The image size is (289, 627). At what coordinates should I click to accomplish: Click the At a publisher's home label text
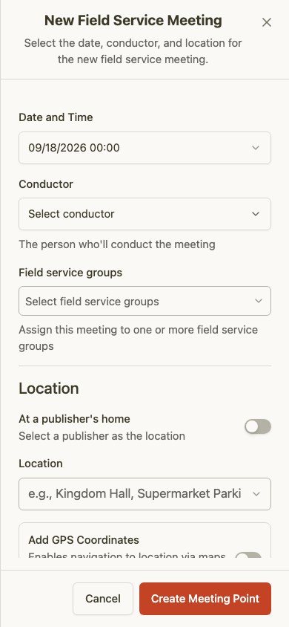coord(75,419)
